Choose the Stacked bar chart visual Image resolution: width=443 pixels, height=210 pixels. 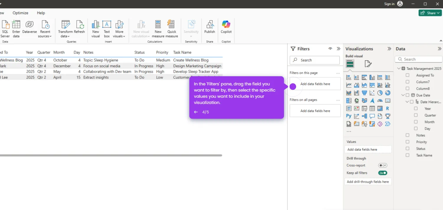349,77
